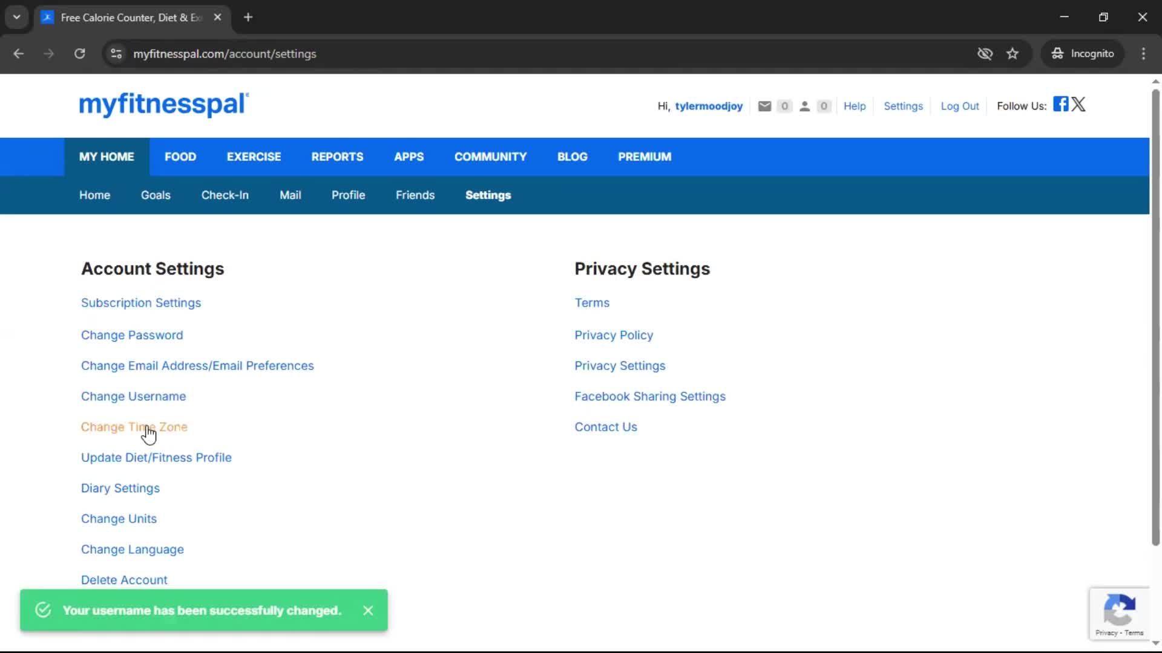
Task: Go to the Home sub-navigation item
Action: (x=94, y=195)
